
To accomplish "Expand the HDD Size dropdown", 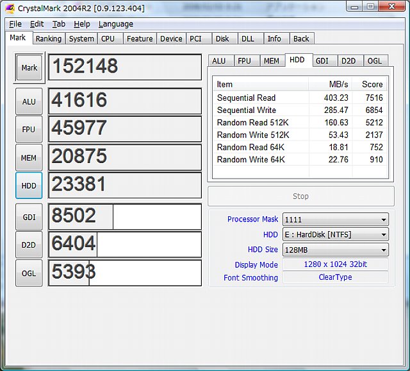I will (x=336, y=250).
